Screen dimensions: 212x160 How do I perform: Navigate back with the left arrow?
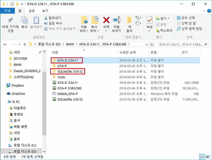5,44
